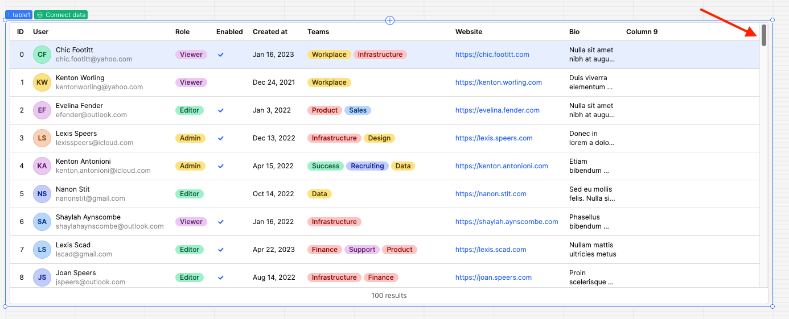789x319 pixels.
Task: Click the SA avatar for Shaylah Aynscombe
Action: pos(42,222)
